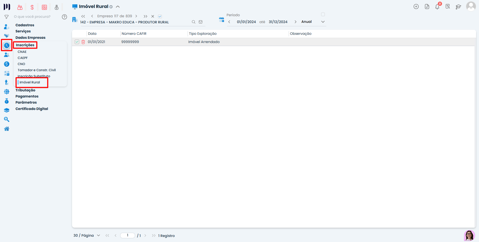
Task: Open the Anual period dropdown
Action: [x=313, y=22]
